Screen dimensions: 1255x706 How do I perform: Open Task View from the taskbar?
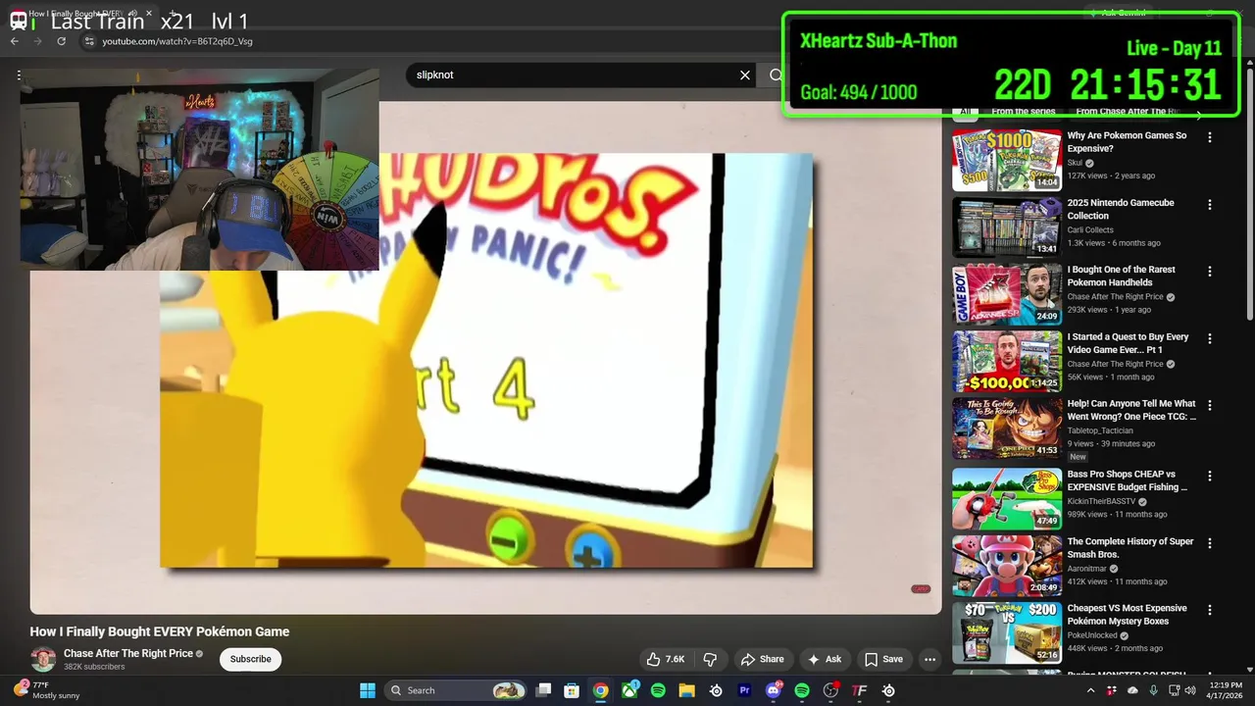pos(543,690)
